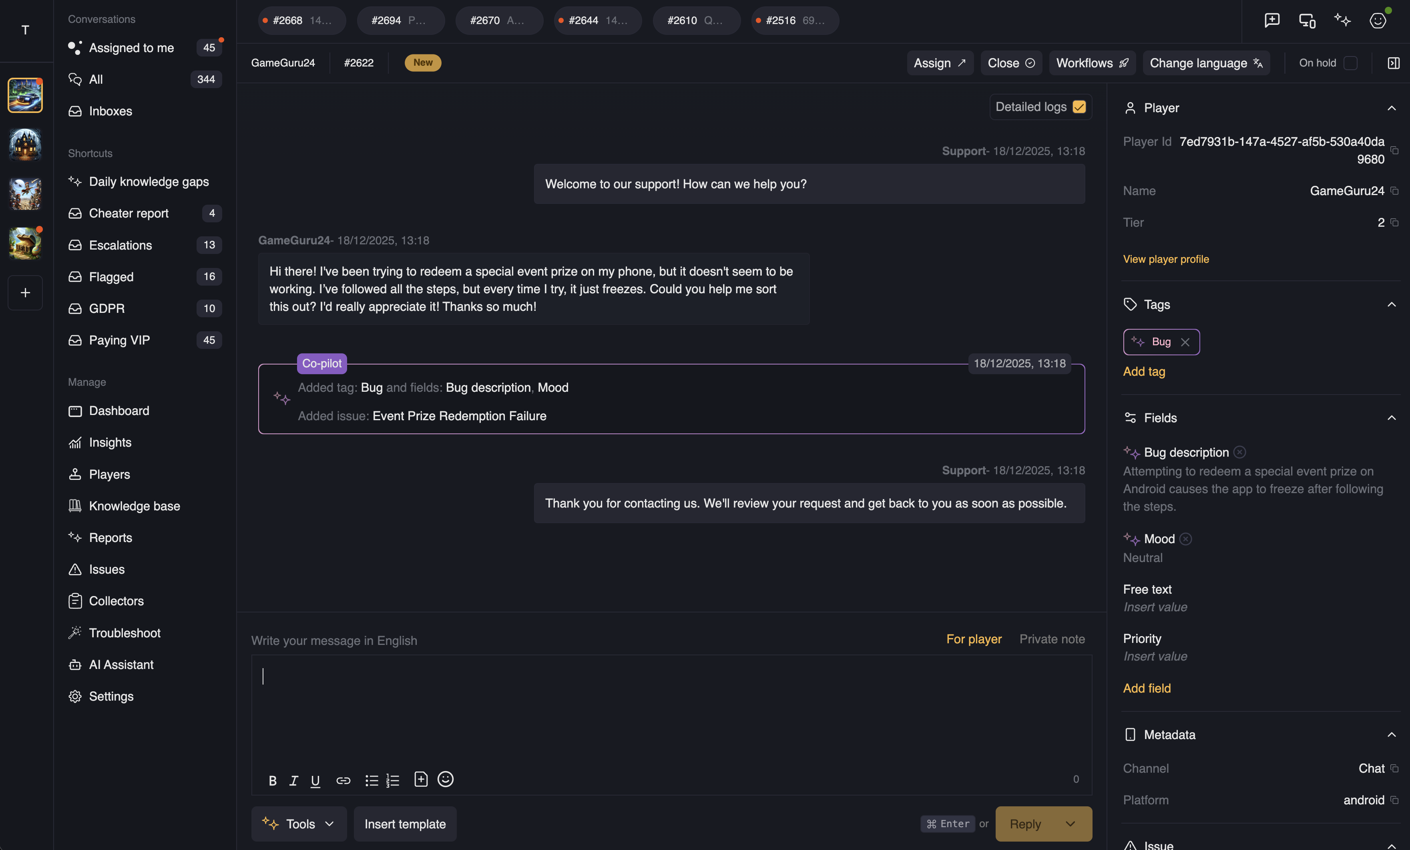Click the Add tag link in Tags

(1143, 371)
